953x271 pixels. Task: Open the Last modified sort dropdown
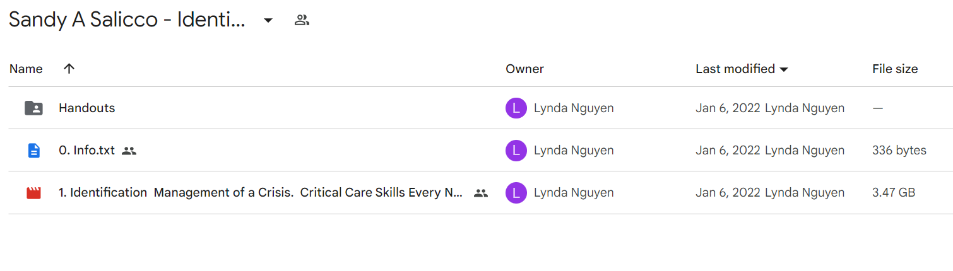tap(784, 69)
